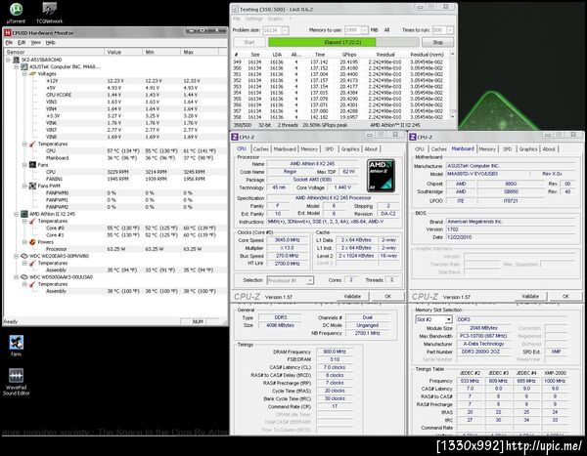Select the Processor 63.25 W power row
Screen dimensions: 587x456
click(x=114, y=249)
